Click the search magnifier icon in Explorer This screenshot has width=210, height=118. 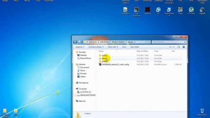coord(185,42)
